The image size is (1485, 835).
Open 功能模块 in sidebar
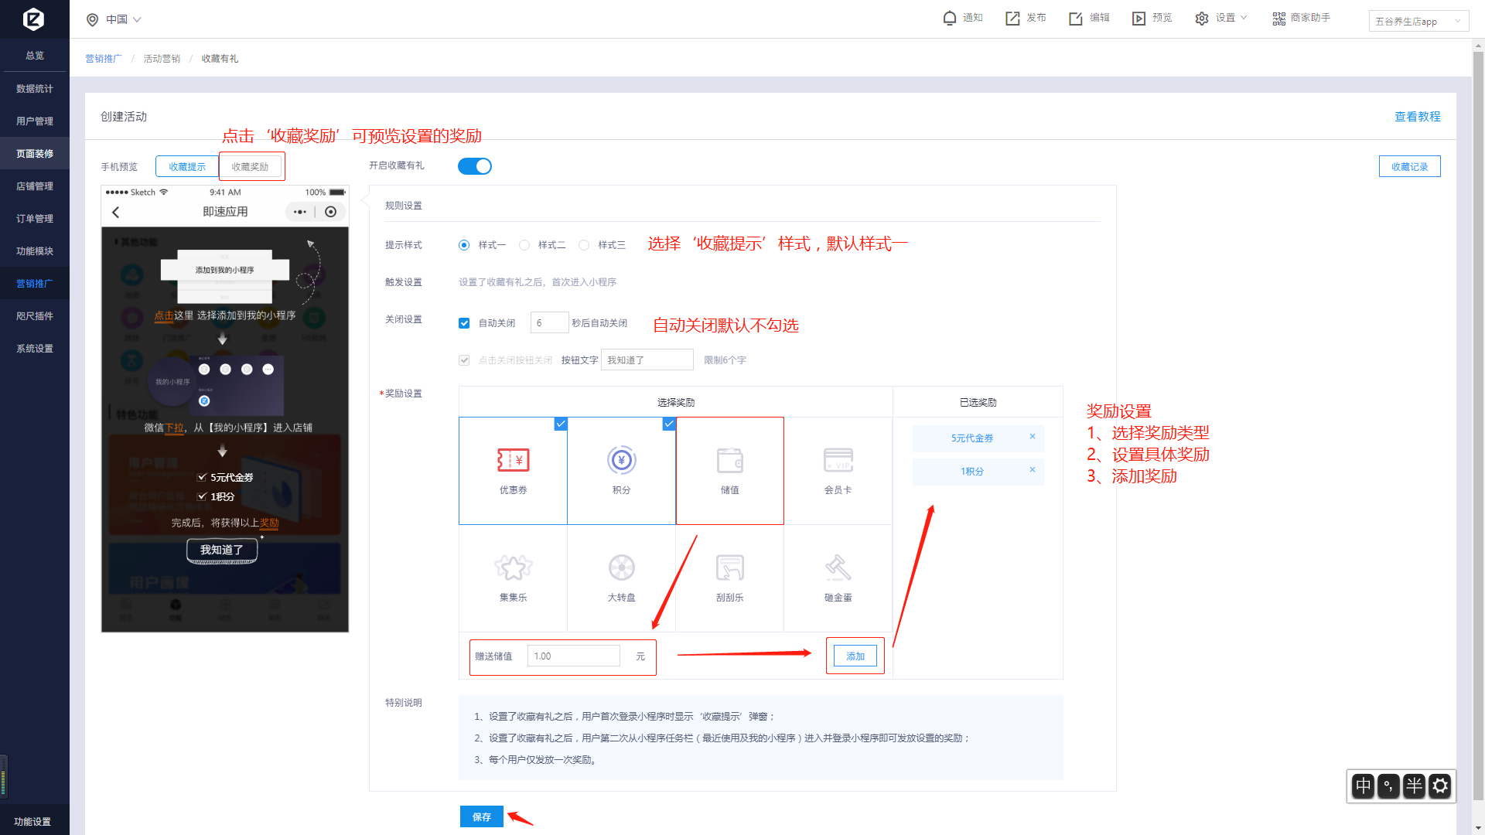(x=35, y=251)
